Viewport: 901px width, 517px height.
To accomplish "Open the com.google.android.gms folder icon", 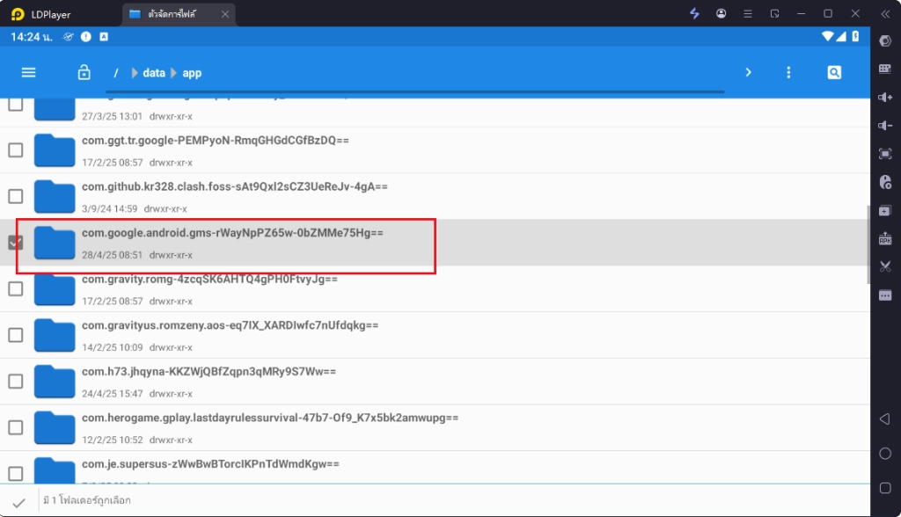I will 55,243.
